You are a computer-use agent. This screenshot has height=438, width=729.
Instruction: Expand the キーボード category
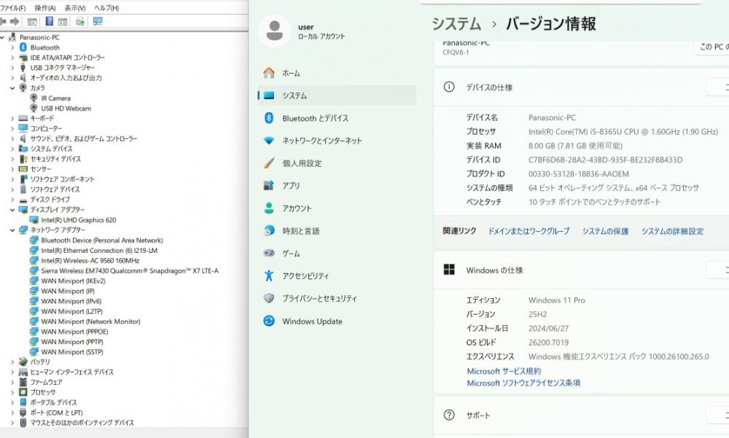pyautogui.click(x=12, y=119)
